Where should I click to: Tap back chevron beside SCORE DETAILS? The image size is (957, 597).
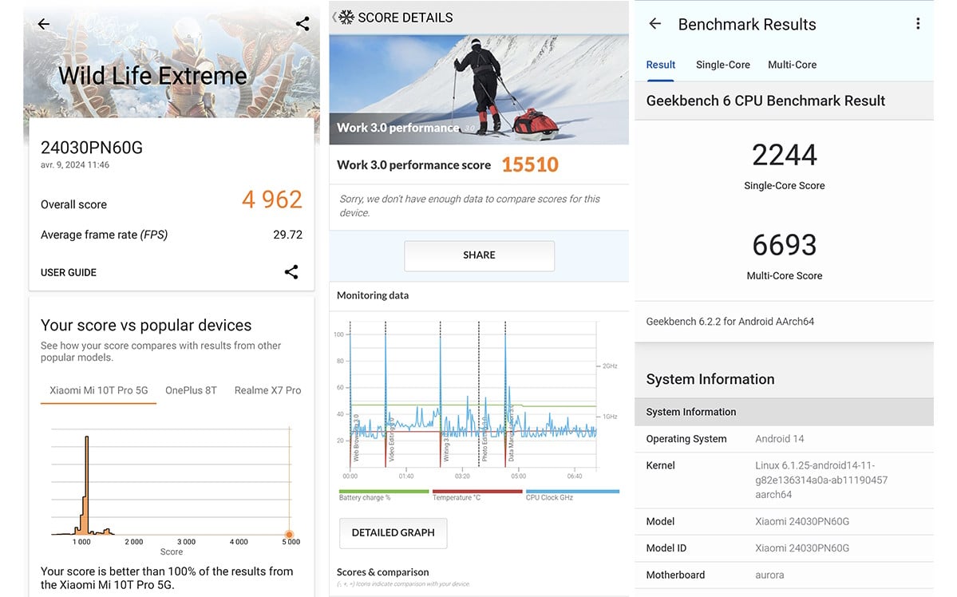[x=334, y=17]
